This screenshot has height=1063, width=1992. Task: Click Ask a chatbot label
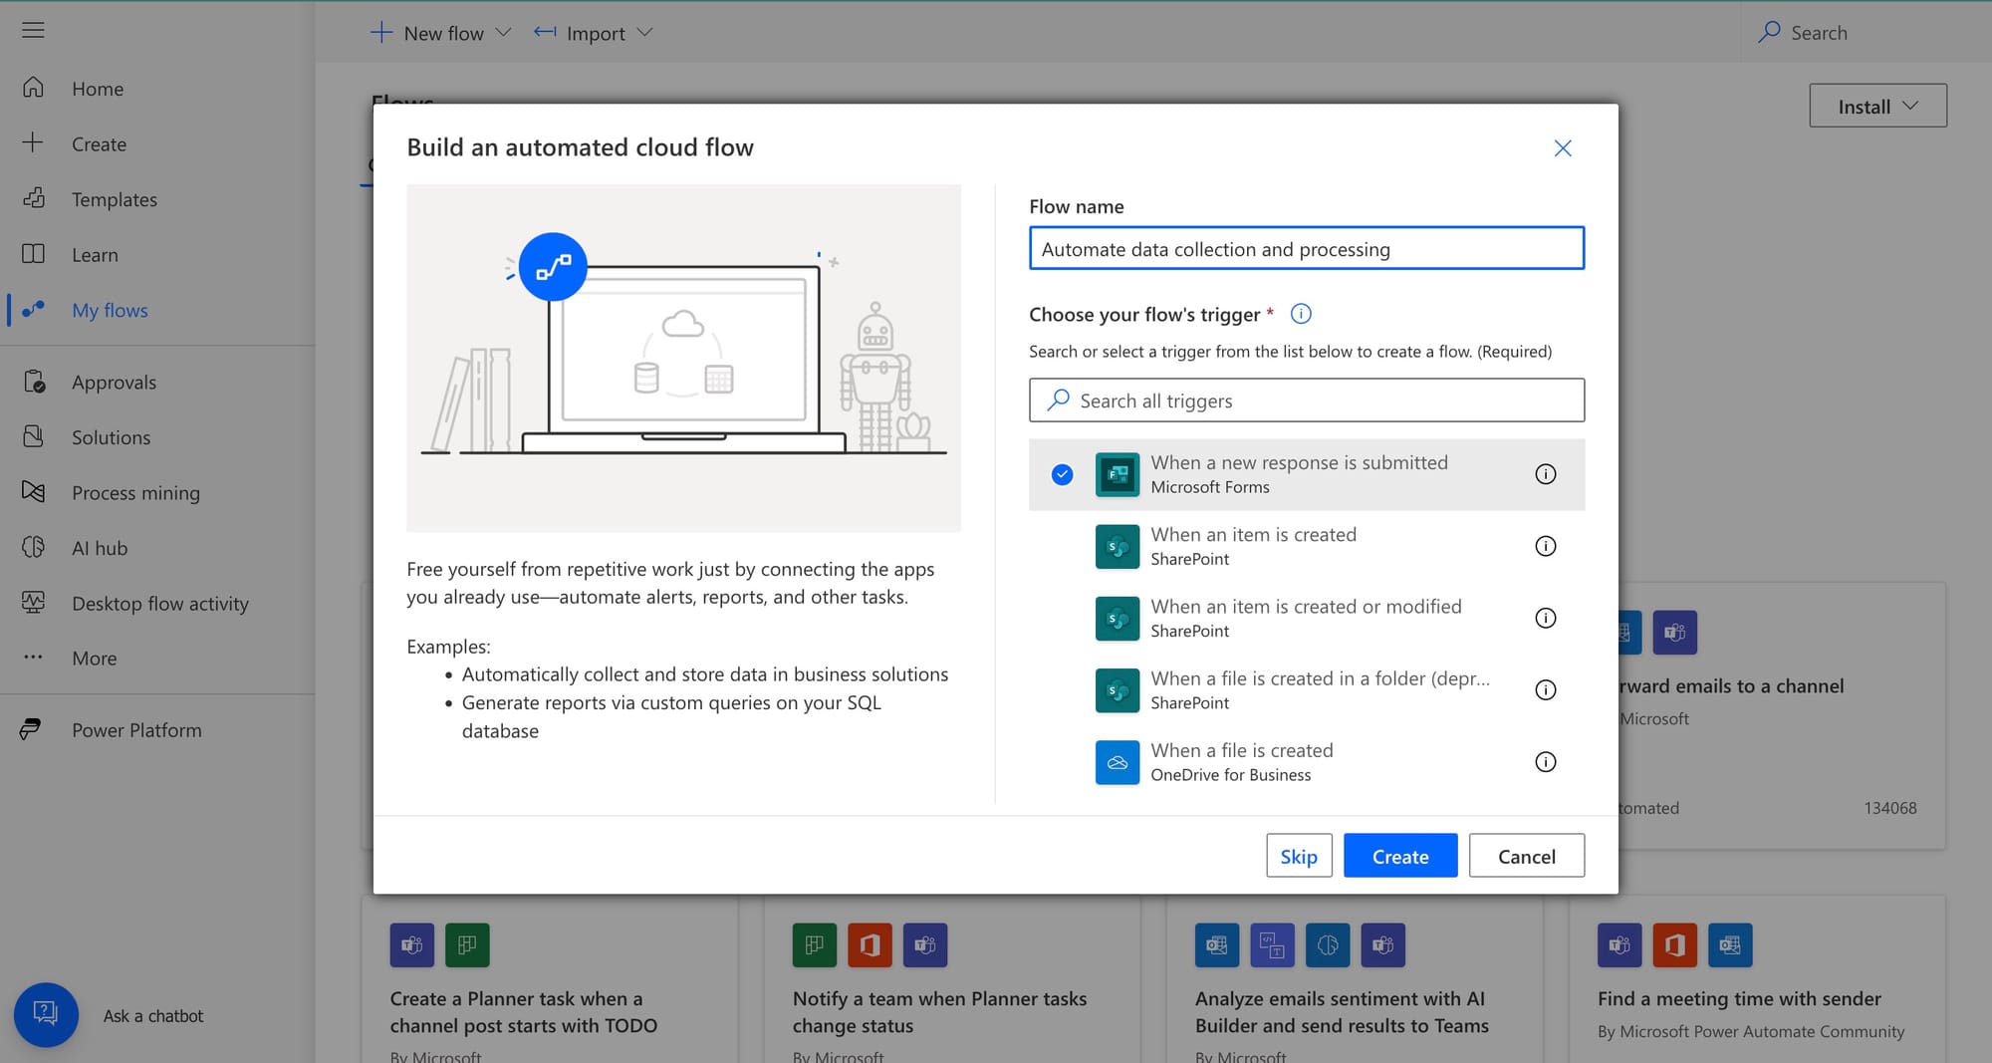coord(153,1015)
